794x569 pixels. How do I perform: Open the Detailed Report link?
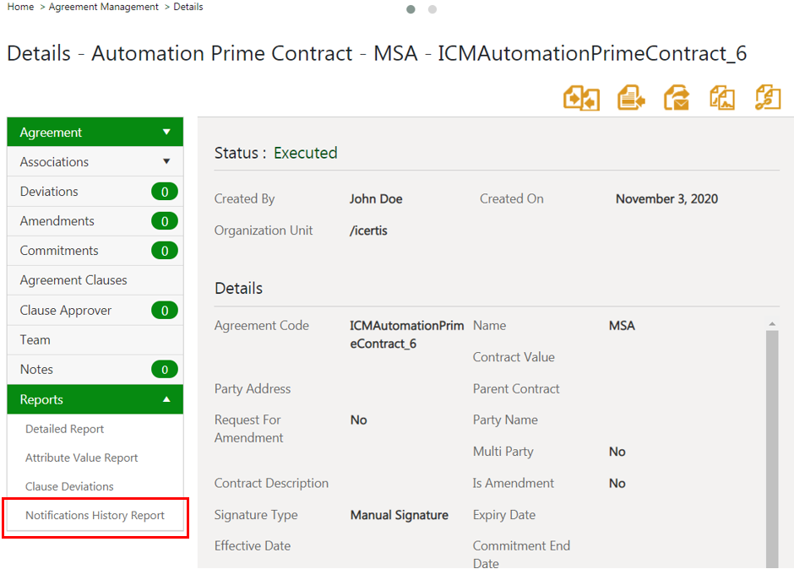pos(64,429)
